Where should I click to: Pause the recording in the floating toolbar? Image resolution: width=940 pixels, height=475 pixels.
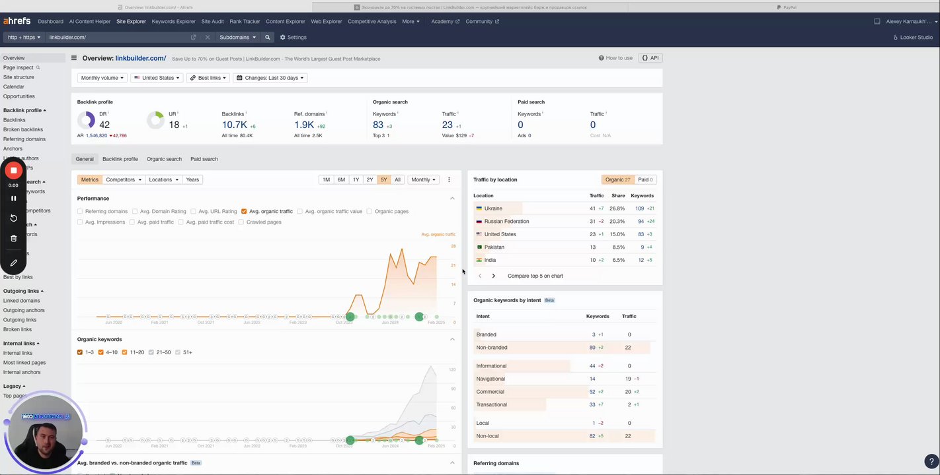(x=13, y=198)
